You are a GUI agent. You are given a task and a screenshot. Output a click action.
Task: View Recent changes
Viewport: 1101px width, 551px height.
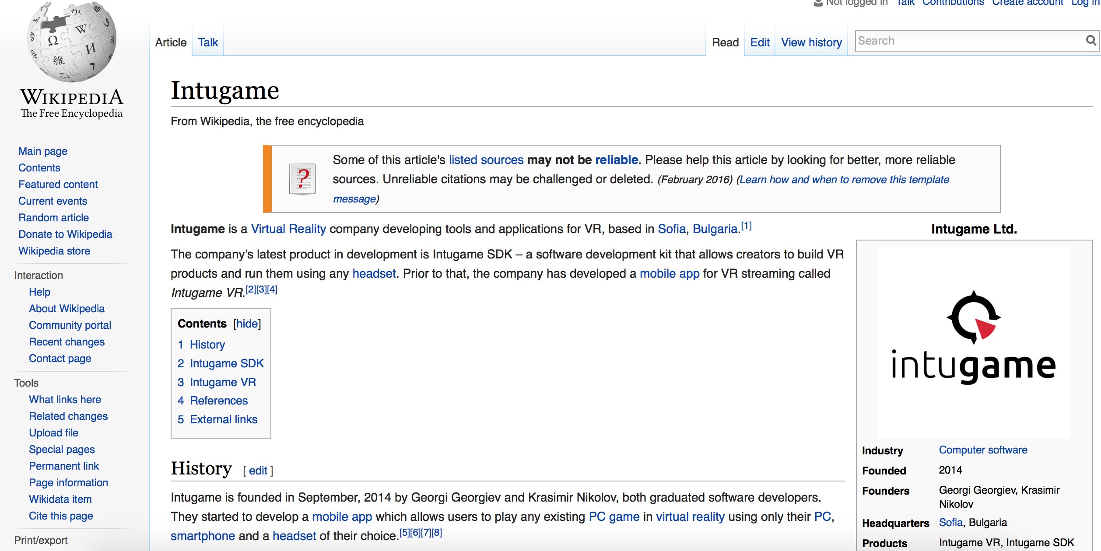[67, 342]
